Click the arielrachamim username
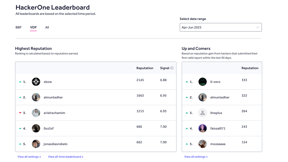The width and height of the screenshot is (288, 162). tap(54, 113)
